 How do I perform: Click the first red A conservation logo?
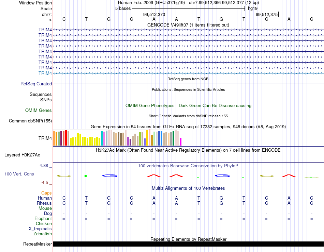pyautogui.click(x=154, y=176)
